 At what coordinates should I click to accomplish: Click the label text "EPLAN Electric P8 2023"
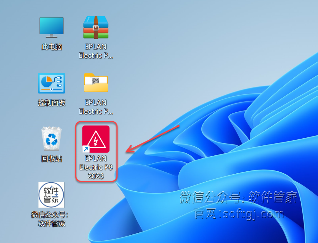click(96, 167)
